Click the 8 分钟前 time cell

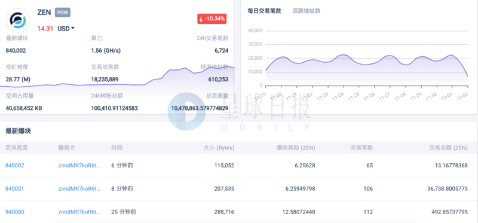click(122, 188)
